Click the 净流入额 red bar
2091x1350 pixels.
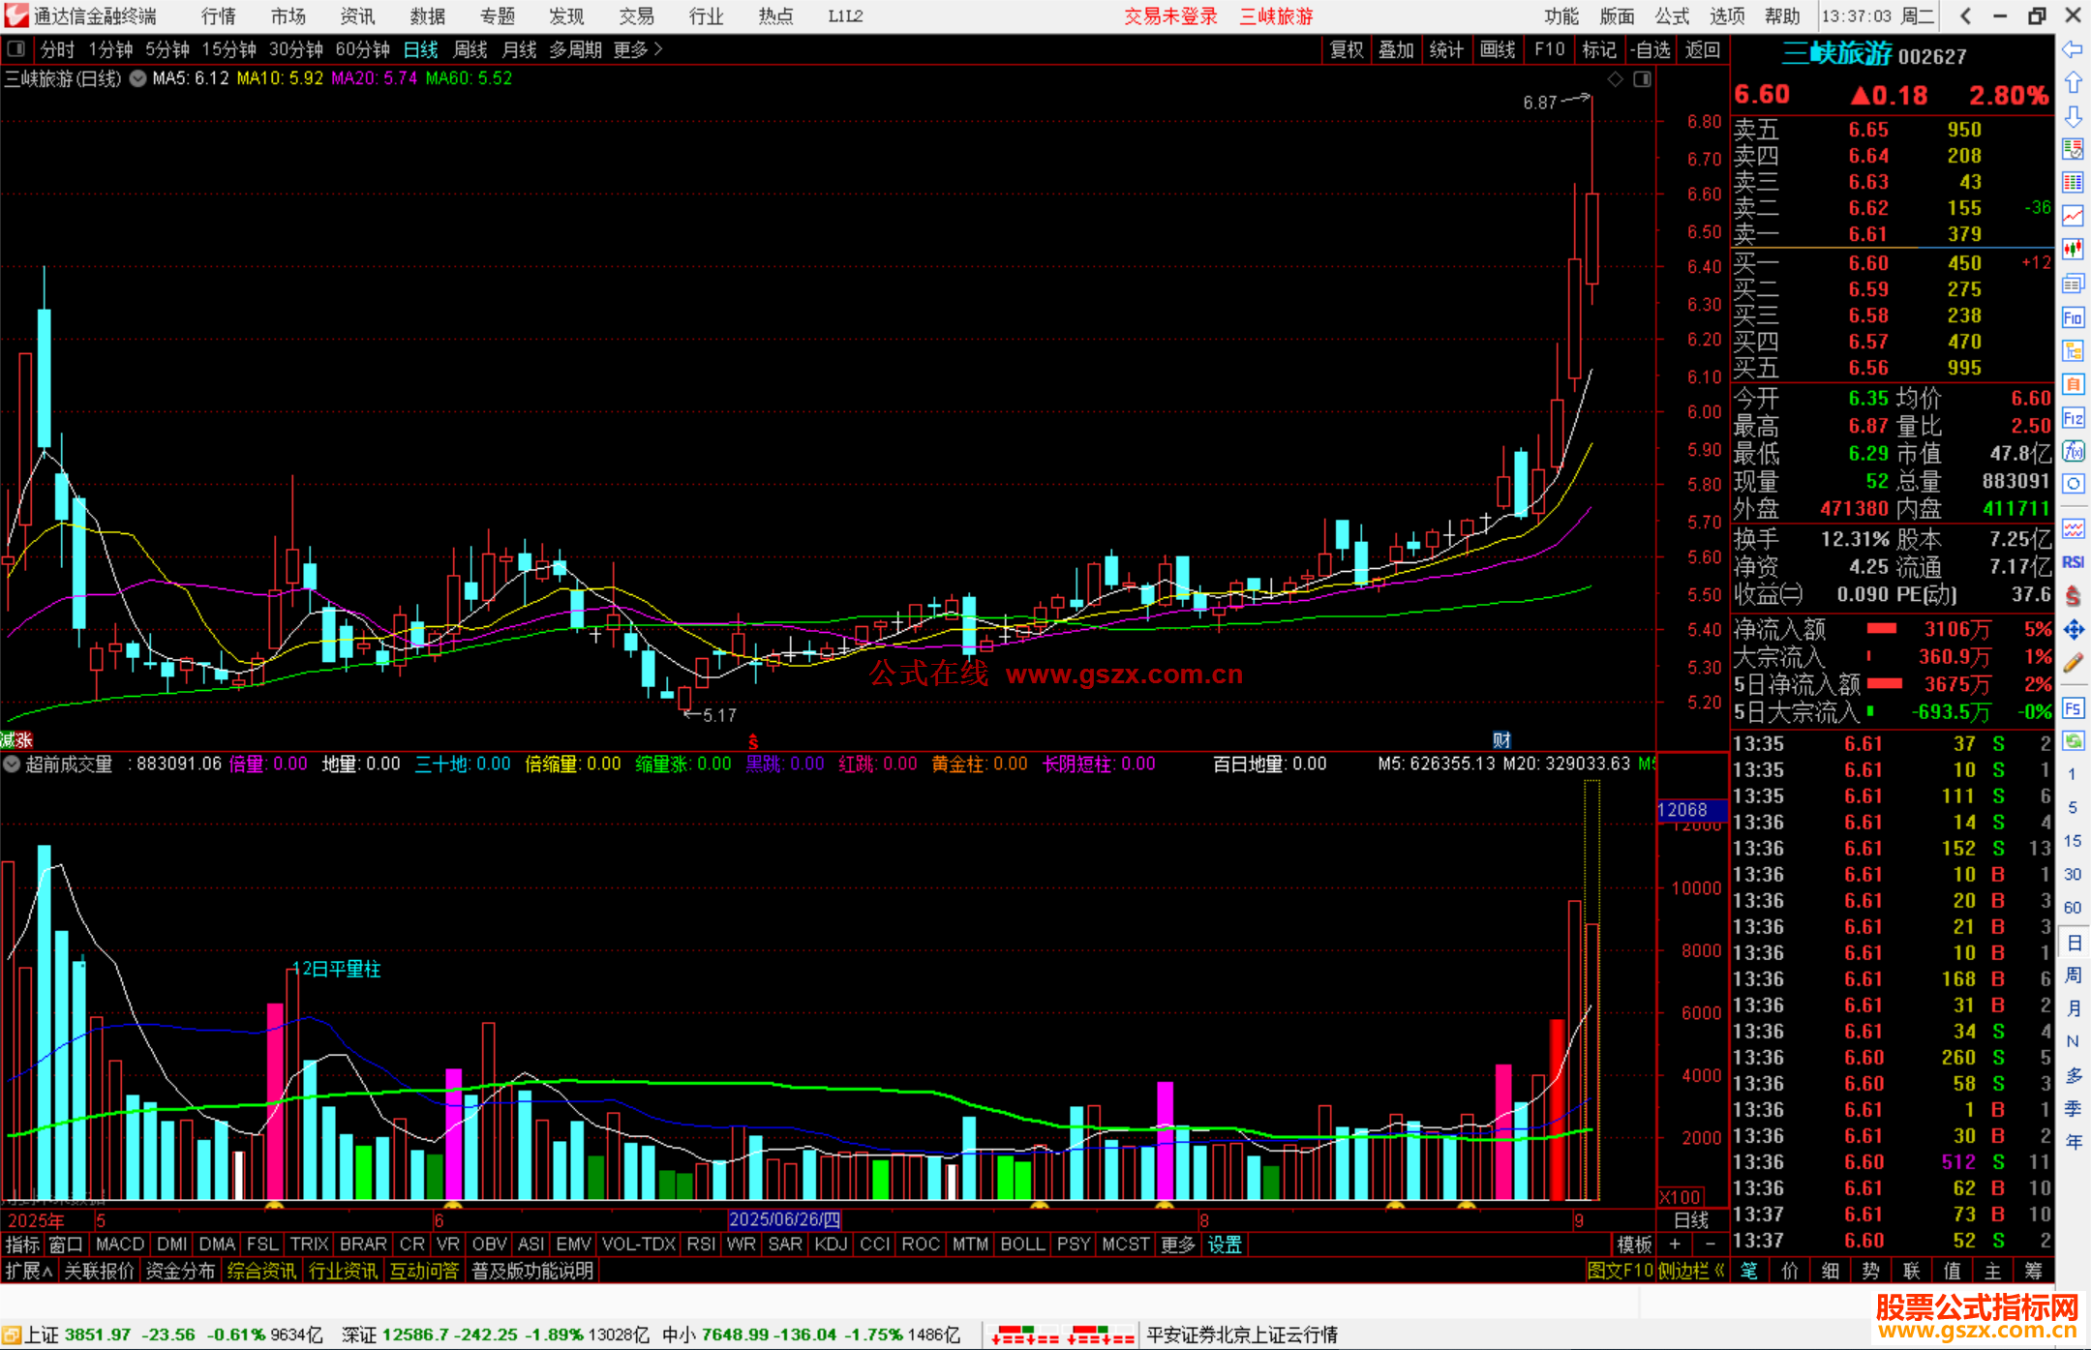click(x=1882, y=629)
